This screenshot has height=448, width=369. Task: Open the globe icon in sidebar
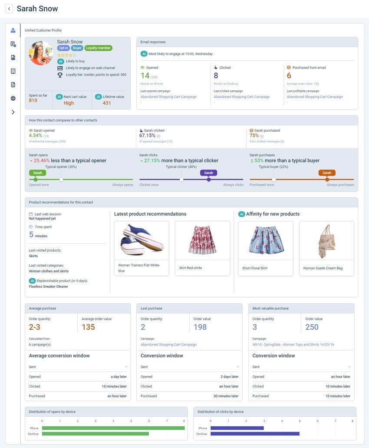[13, 98]
